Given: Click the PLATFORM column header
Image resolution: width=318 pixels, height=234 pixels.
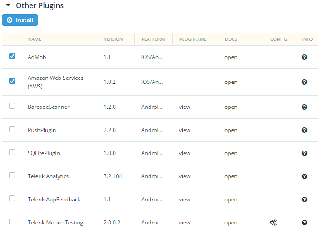Looking at the screenshot, I should tap(154, 39).
